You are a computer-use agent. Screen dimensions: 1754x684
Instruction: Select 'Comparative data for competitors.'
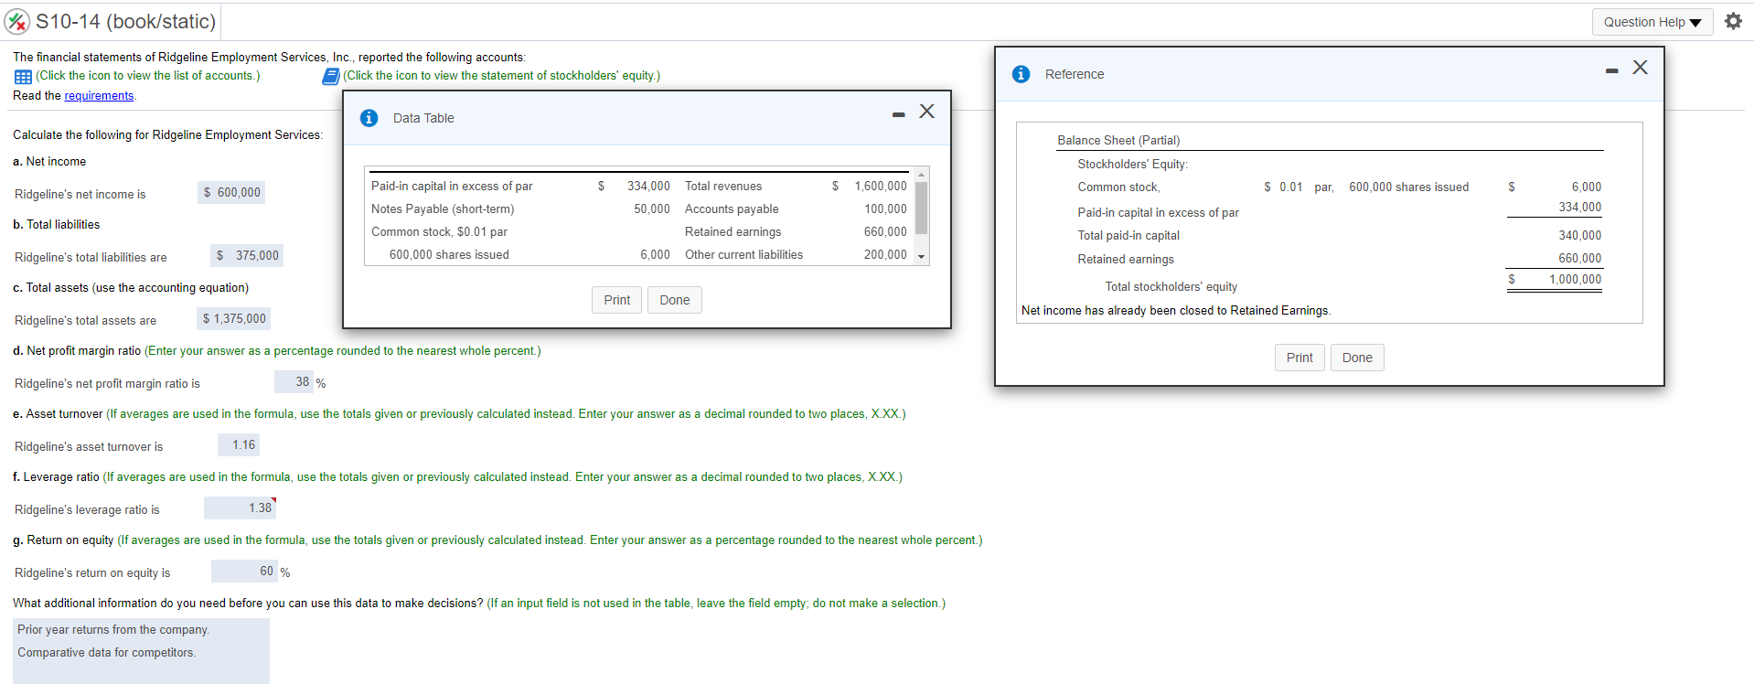tap(106, 653)
